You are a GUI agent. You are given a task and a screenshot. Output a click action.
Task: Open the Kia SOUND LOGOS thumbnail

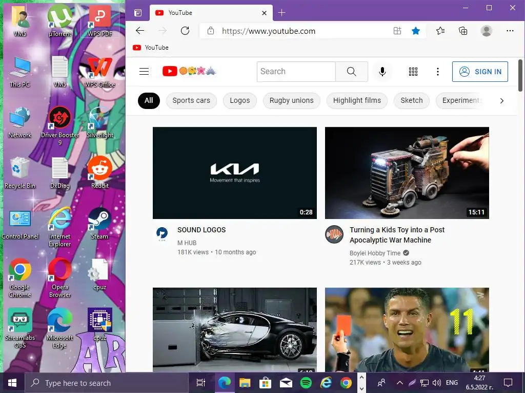235,173
